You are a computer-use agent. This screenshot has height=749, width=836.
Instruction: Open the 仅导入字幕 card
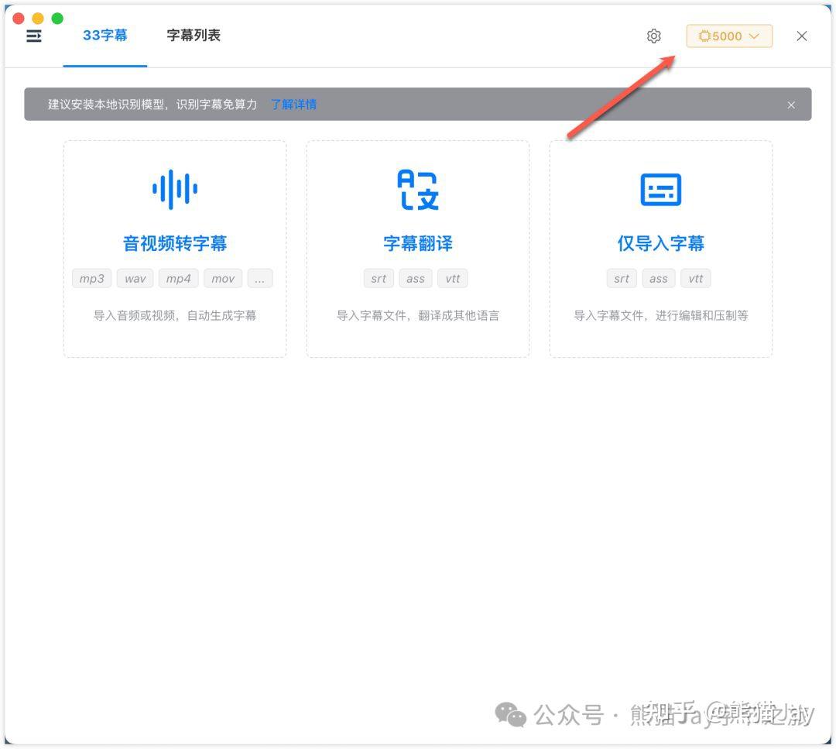pyautogui.click(x=661, y=248)
